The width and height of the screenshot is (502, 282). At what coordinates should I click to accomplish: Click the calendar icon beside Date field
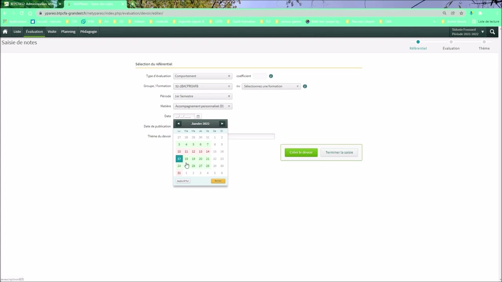pyautogui.click(x=198, y=116)
